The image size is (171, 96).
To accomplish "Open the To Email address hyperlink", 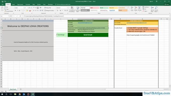I will coord(85,23).
